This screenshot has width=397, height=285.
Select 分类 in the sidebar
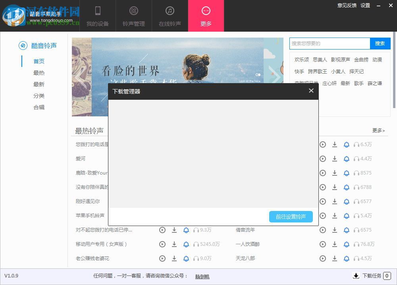click(x=39, y=96)
